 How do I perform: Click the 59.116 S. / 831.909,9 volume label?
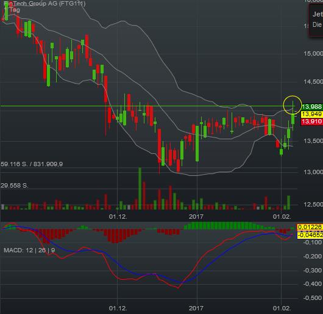(x=32, y=164)
